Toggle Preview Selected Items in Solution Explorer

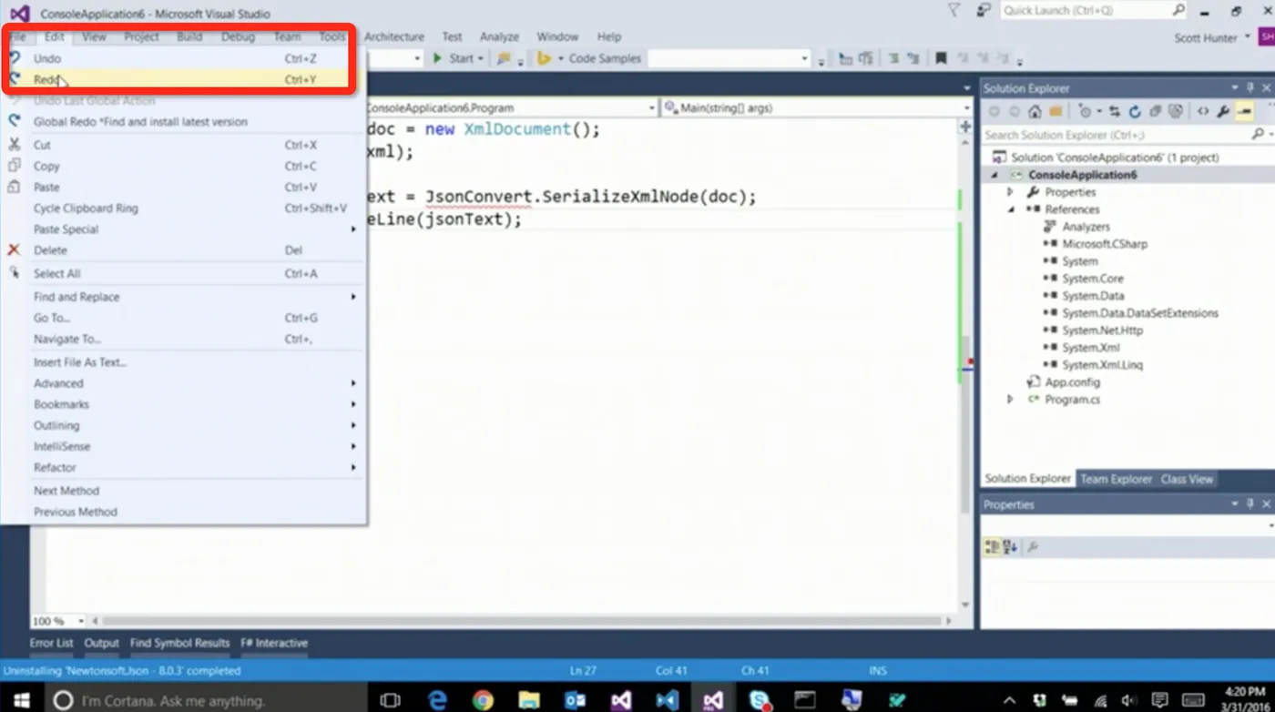(x=1244, y=112)
